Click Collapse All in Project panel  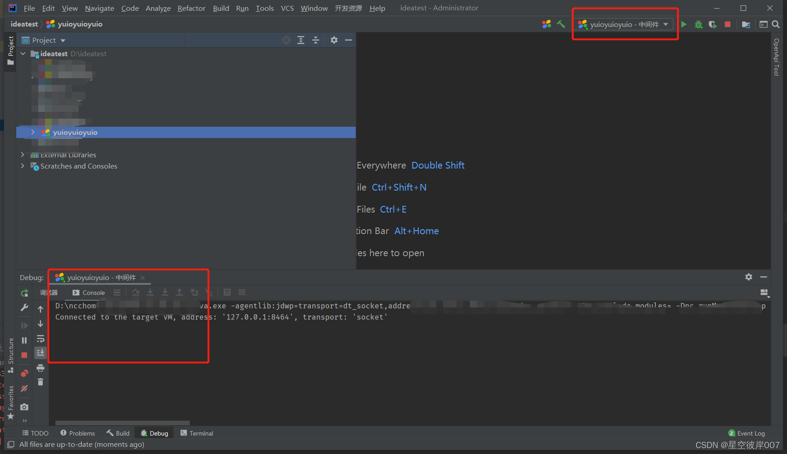pos(316,40)
